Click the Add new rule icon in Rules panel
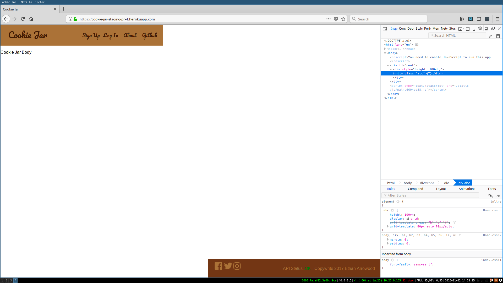This screenshot has height=283, width=503. click(x=483, y=196)
